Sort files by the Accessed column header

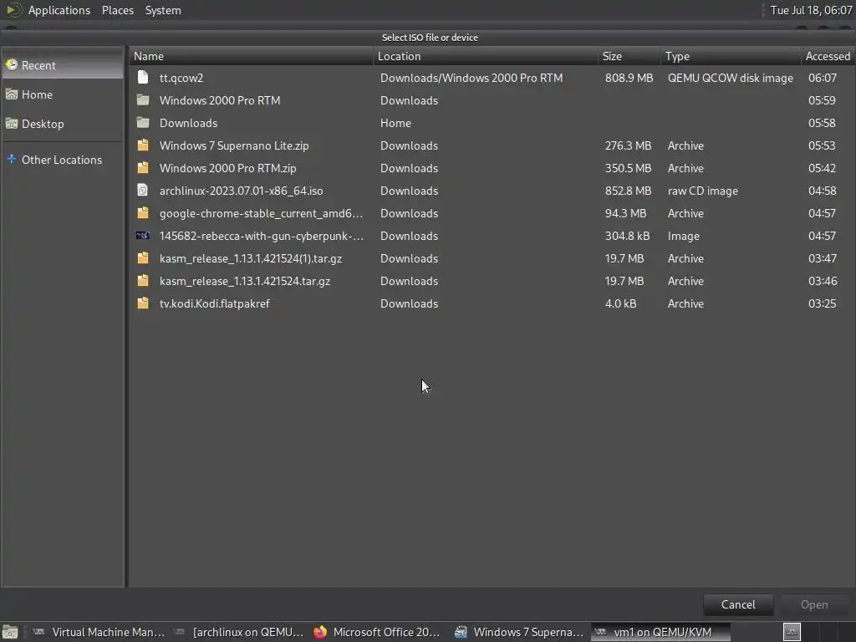[x=828, y=56]
